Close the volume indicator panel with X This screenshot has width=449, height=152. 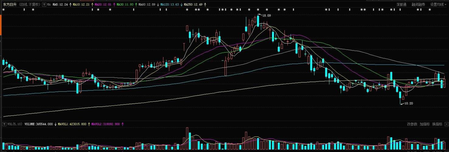[446, 124]
